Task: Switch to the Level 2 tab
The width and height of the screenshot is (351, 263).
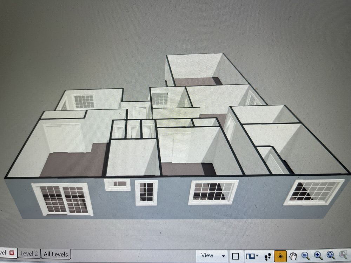Action: (x=29, y=254)
